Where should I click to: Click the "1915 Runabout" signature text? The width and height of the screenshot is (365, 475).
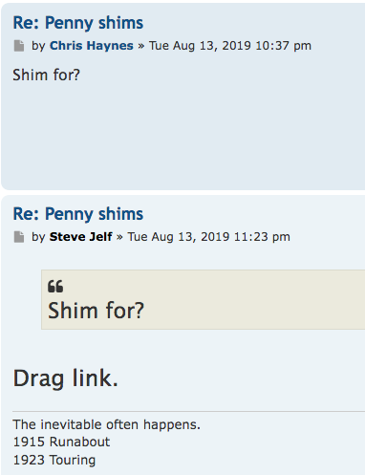coord(61,442)
